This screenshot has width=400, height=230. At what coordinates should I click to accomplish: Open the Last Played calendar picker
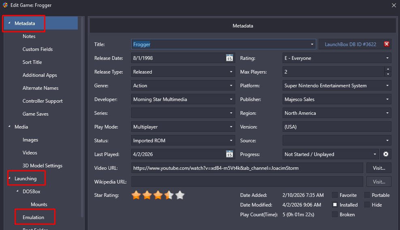(229, 154)
